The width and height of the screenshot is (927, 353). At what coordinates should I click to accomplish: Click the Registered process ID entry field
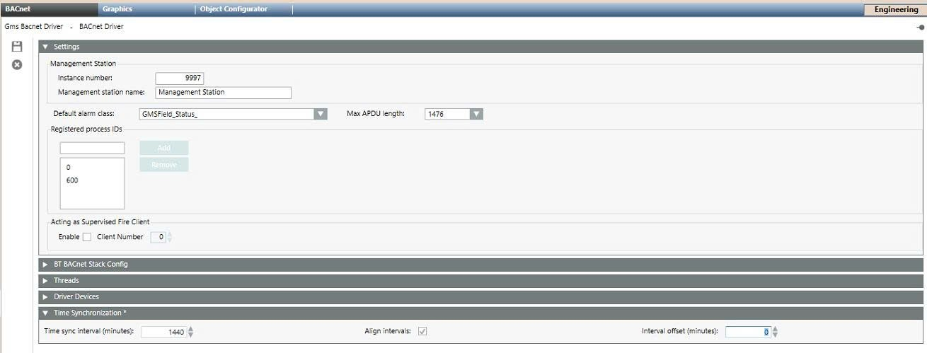(92, 148)
